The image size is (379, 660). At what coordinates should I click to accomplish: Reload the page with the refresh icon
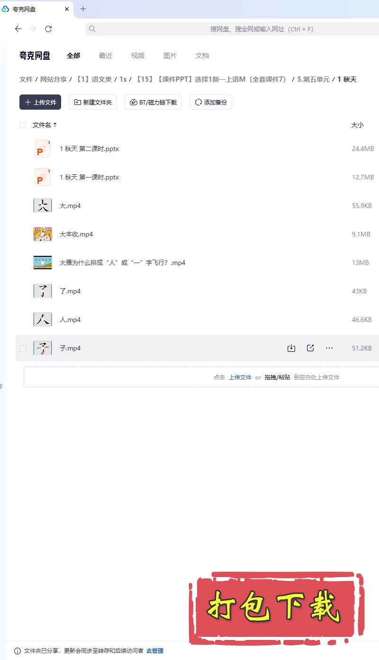point(48,29)
